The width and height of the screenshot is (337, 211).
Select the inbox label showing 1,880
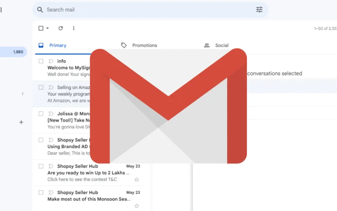click(x=13, y=52)
